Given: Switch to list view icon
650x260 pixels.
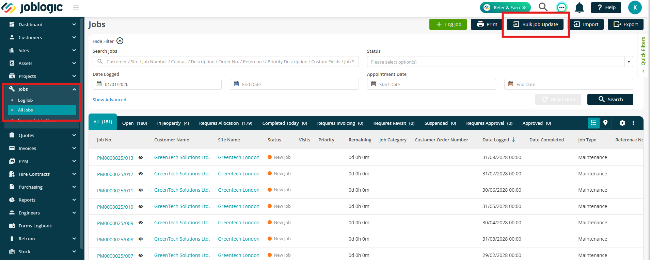Looking at the screenshot, I should [593, 123].
